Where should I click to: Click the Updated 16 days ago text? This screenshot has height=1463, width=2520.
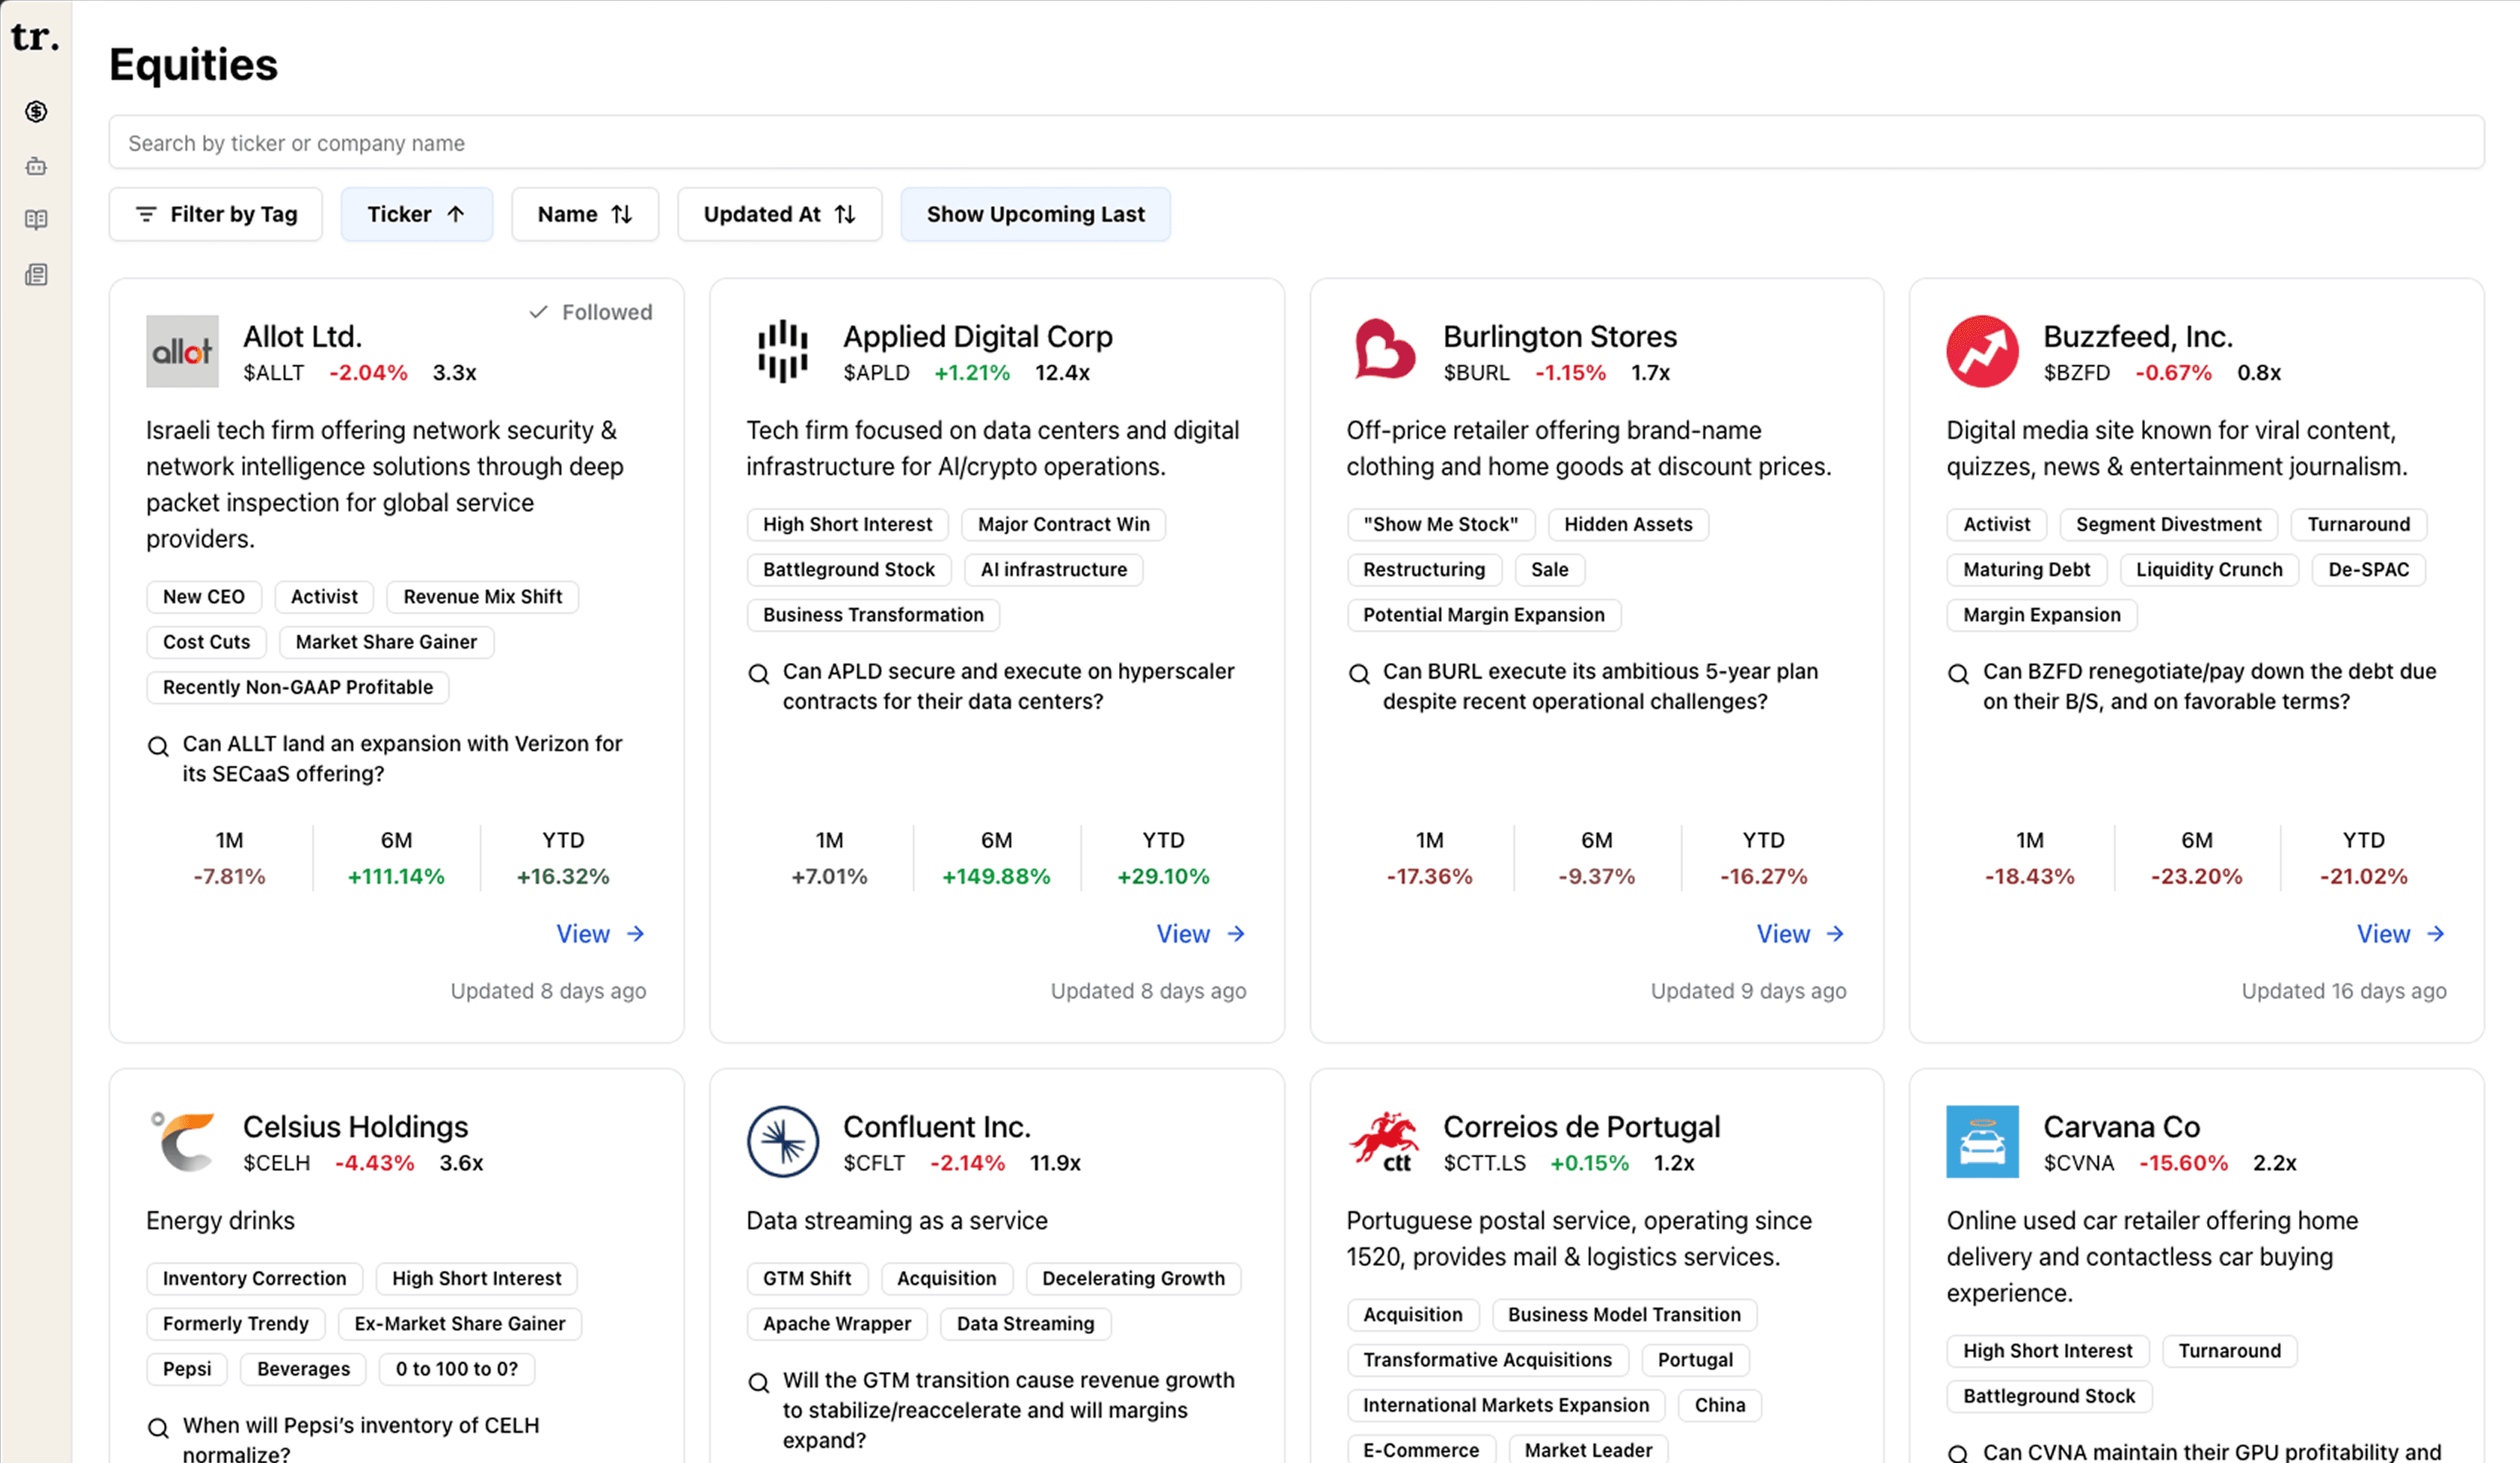point(2343,992)
